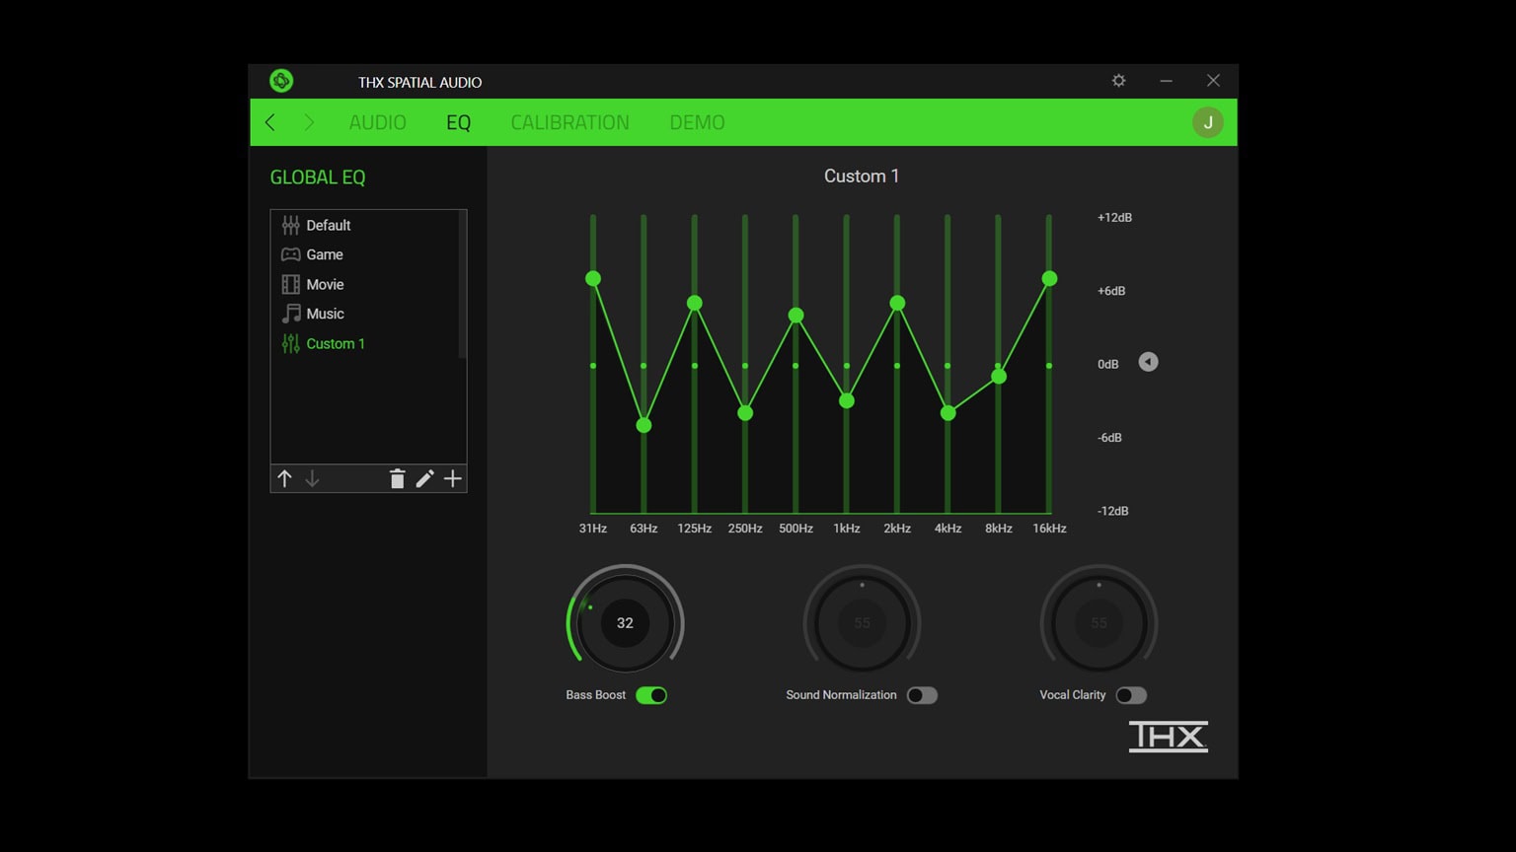This screenshot has width=1516, height=852.
Task: Go forward using the right arrow
Action: [309, 122]
